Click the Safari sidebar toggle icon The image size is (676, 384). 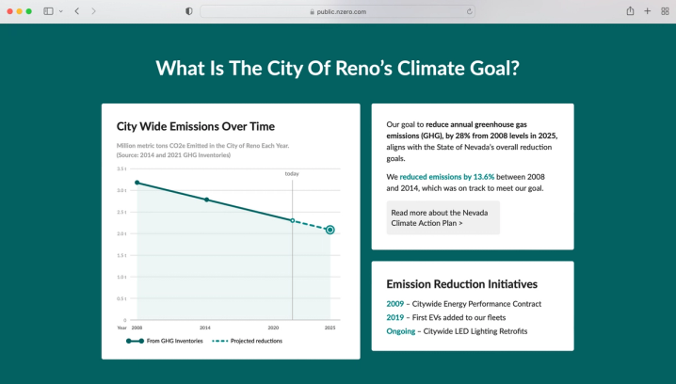48,11
